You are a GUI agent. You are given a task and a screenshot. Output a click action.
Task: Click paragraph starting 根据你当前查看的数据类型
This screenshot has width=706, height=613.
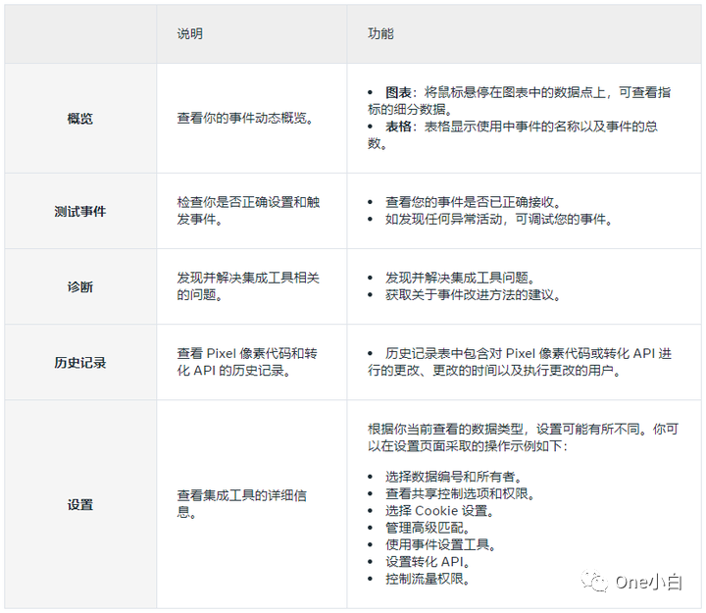click(x=523, y=437)
